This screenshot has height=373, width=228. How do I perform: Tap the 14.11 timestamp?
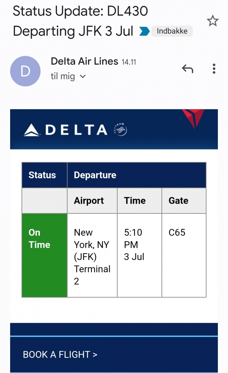129,62
